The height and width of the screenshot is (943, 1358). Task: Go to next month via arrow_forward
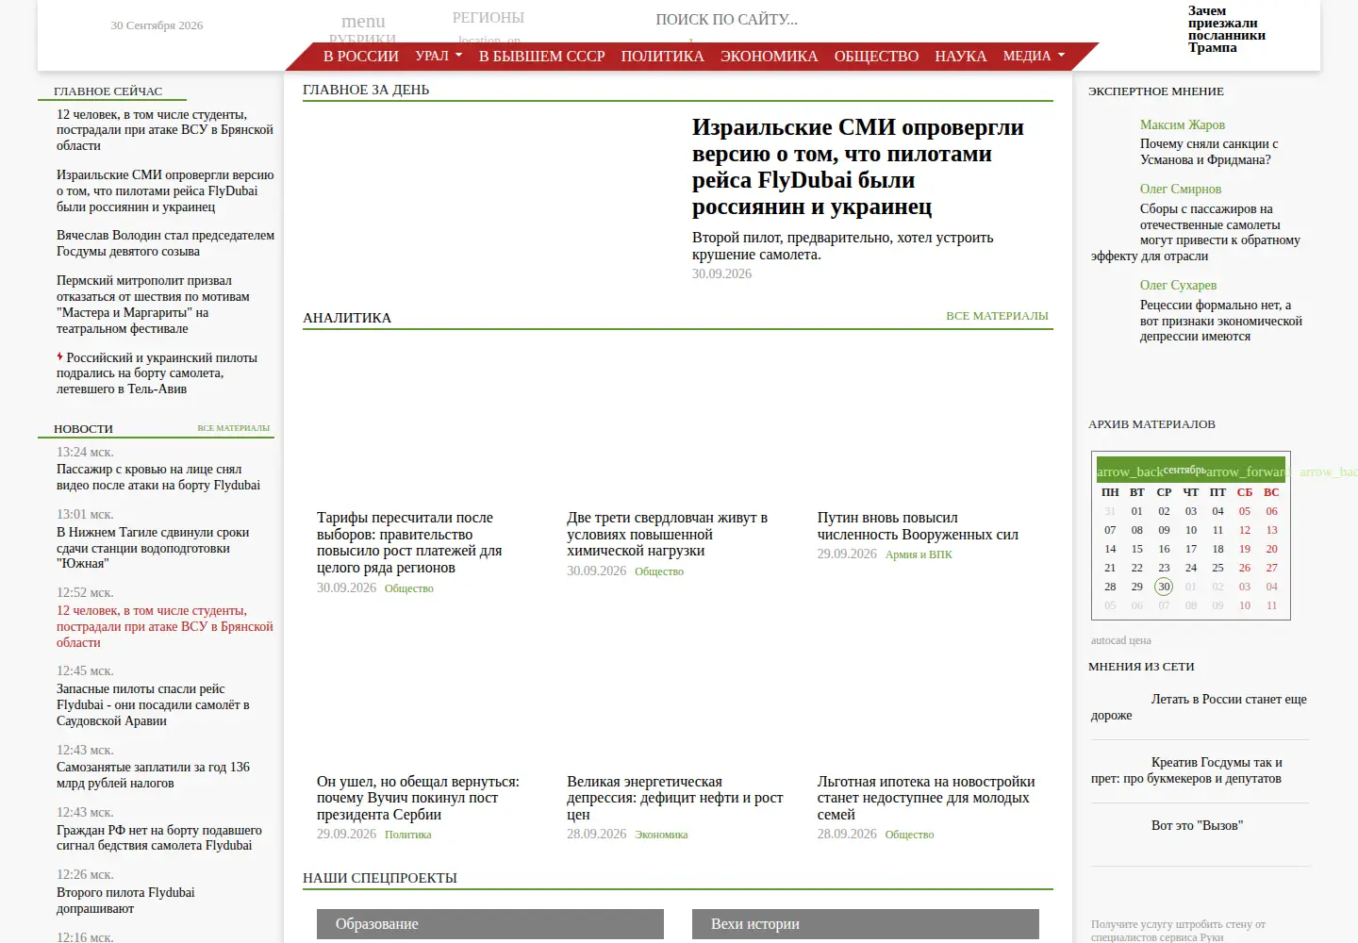click(1249, 471)
